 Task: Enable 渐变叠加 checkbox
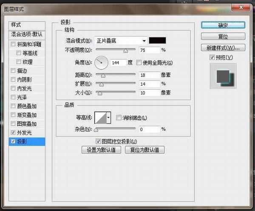(13, 115)
